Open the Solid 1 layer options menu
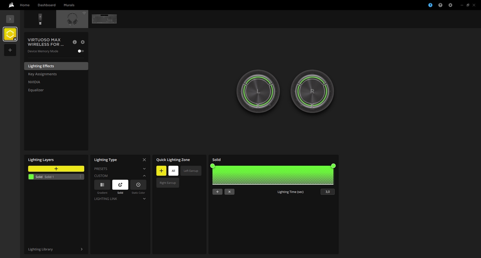 (80, 177)
